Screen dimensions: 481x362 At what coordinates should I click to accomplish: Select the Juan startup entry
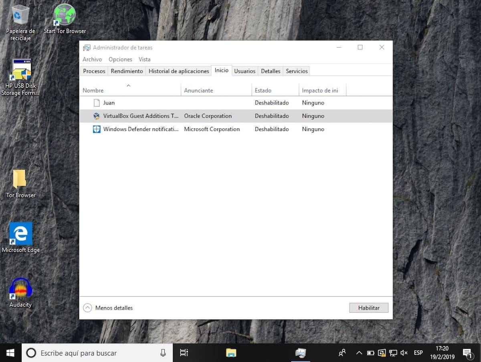[109, 103]
